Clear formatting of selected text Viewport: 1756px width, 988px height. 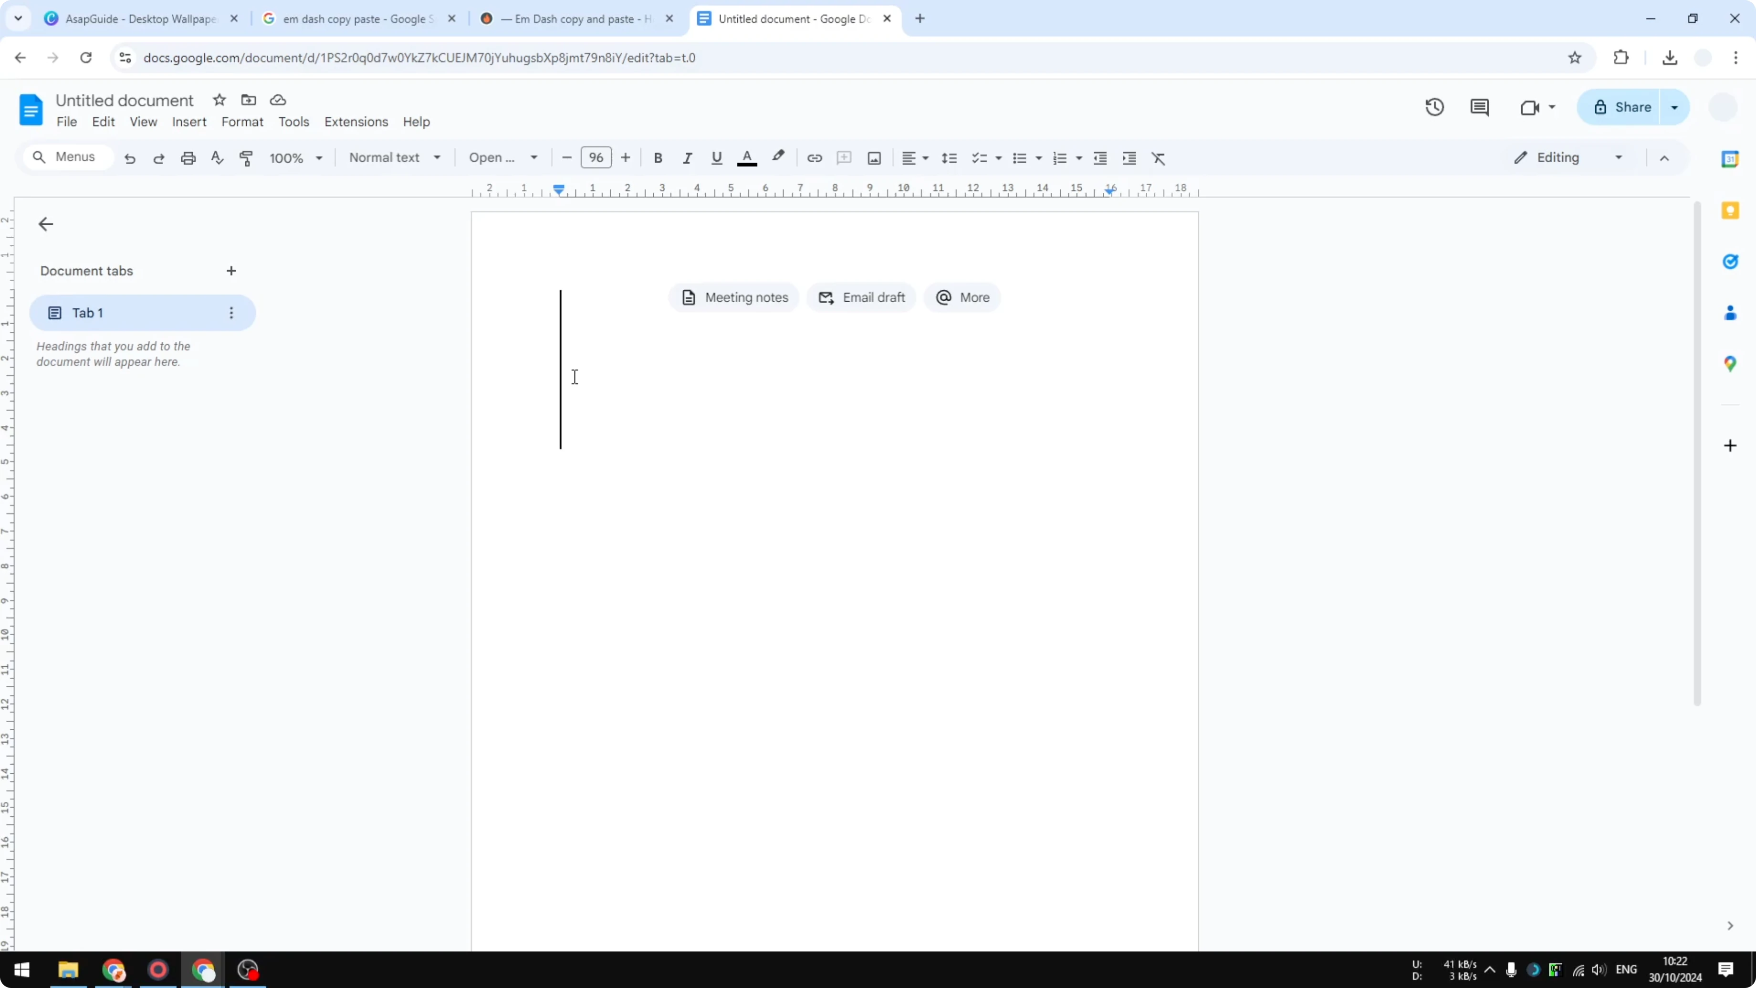coord(1159,158)
